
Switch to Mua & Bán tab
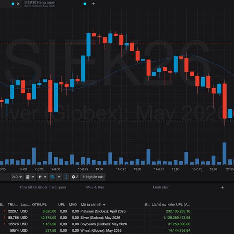[x=95, y=187]
